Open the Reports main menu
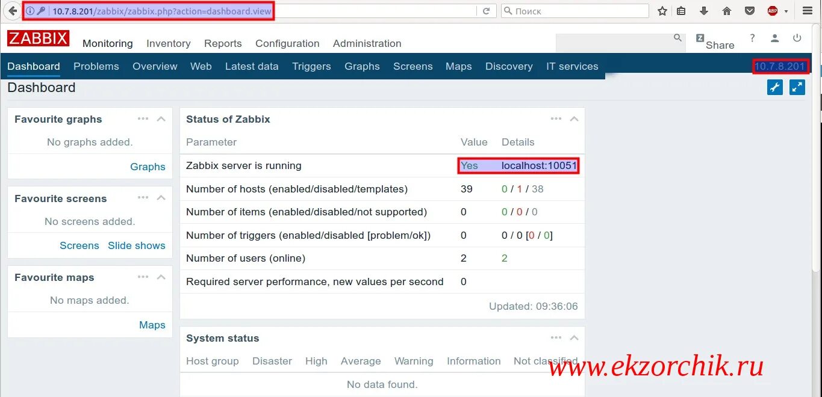This screenshot has width=822, height=397. tap(223, 43)
